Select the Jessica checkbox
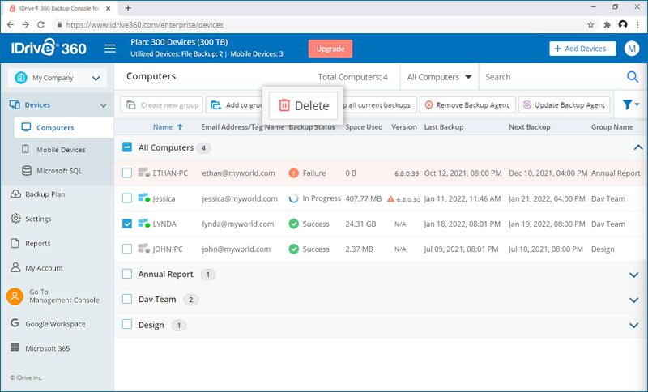 click(x=127, y=198)
